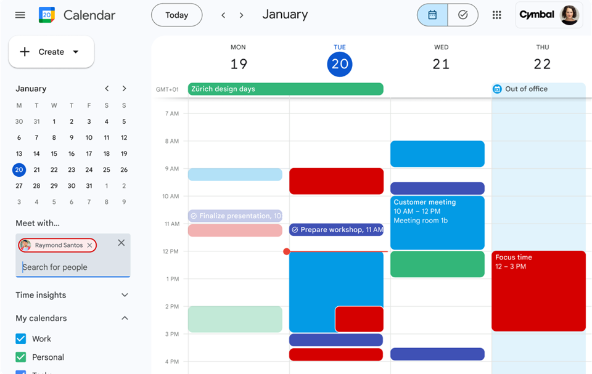
Task: Select January 15 in mini calendar
Action: click(x=54, y=153)
